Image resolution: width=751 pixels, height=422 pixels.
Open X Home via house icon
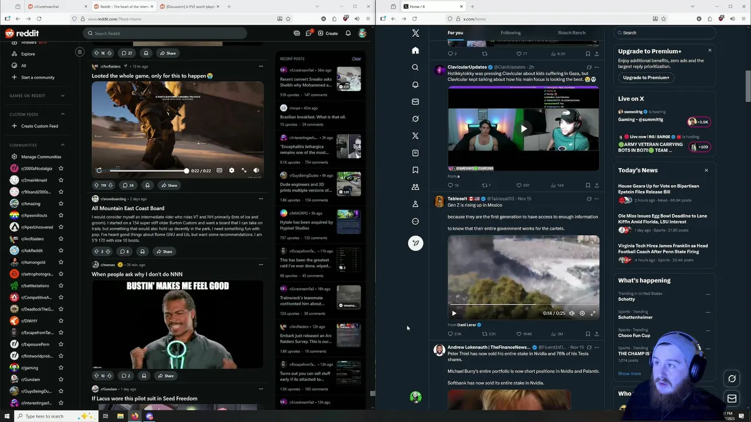[415, 50]
